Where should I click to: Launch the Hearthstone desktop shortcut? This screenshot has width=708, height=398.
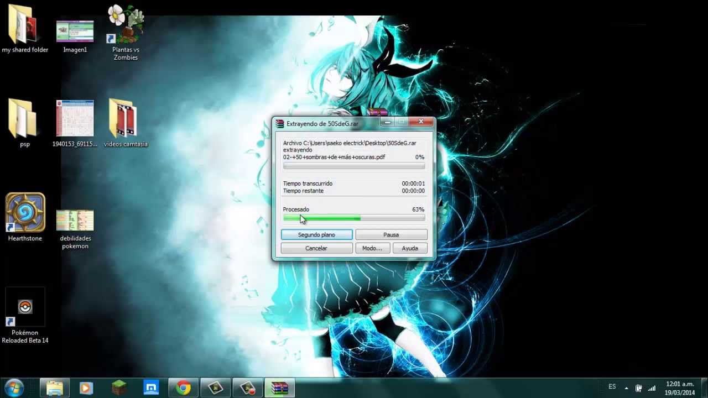click(25, 217)
